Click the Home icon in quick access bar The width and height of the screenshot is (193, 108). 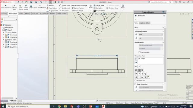18,2
